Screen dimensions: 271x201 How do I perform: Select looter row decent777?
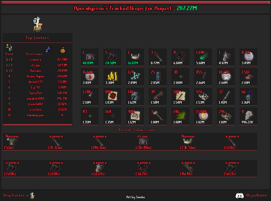[38, 82]
